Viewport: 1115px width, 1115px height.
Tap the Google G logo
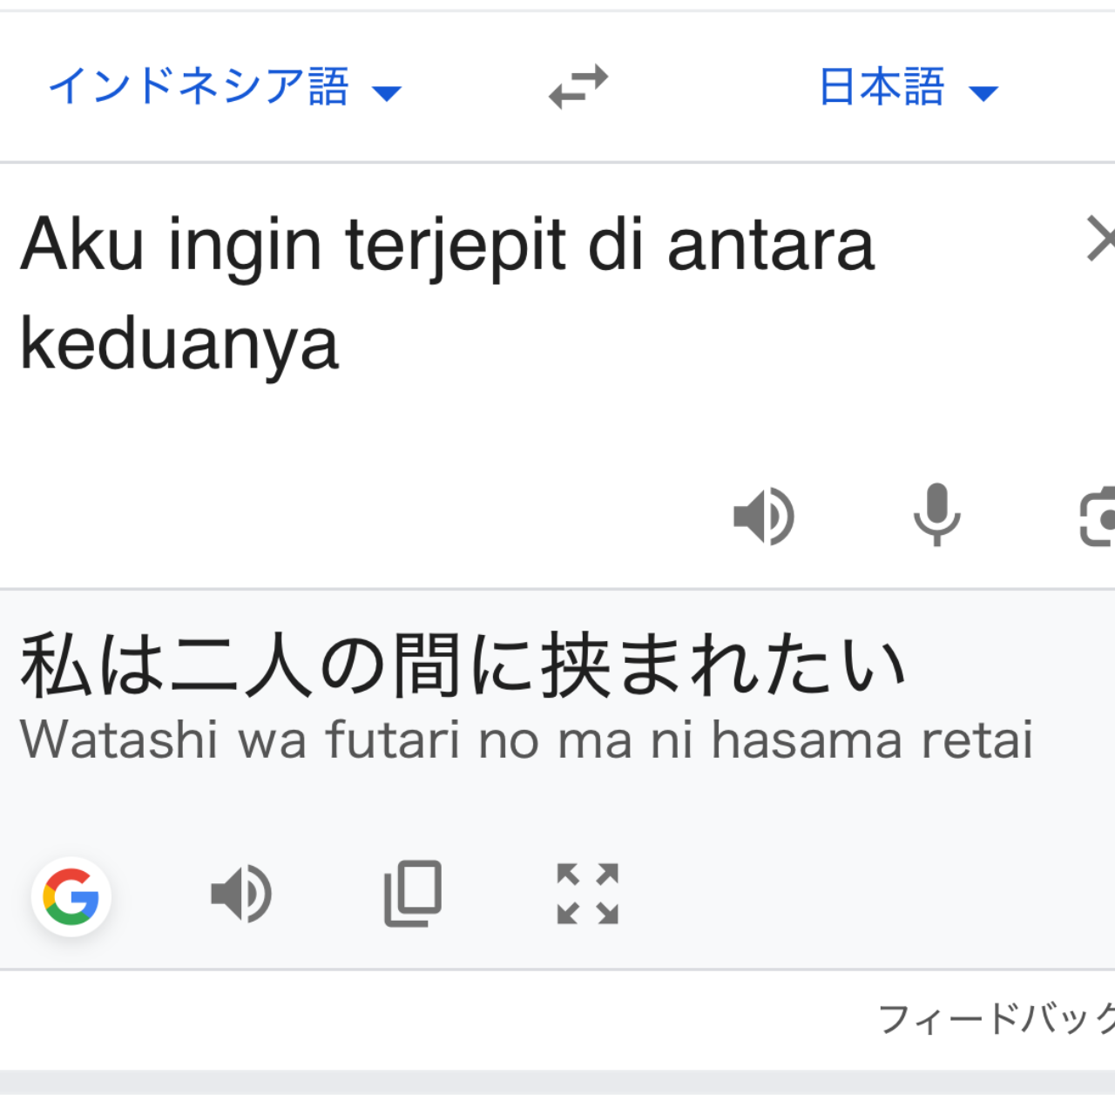tap(71, 896)
